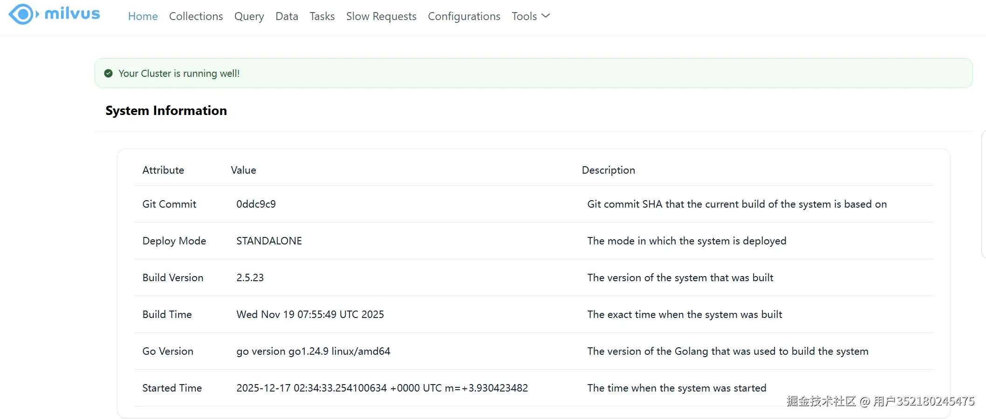
Task: Click the Build Version value 2.5.23
Action: [250, 277]
